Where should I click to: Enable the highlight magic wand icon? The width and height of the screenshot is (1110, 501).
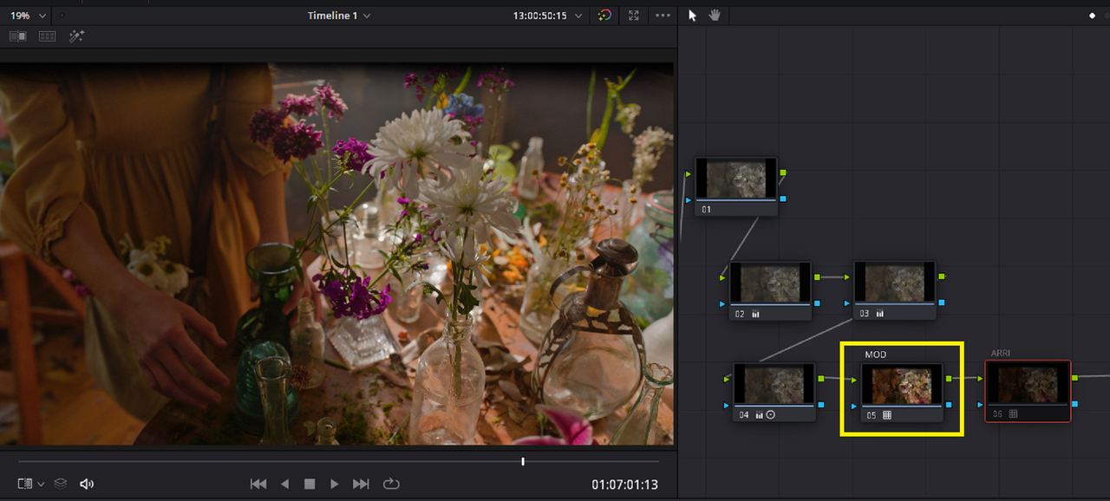point(76,36)
